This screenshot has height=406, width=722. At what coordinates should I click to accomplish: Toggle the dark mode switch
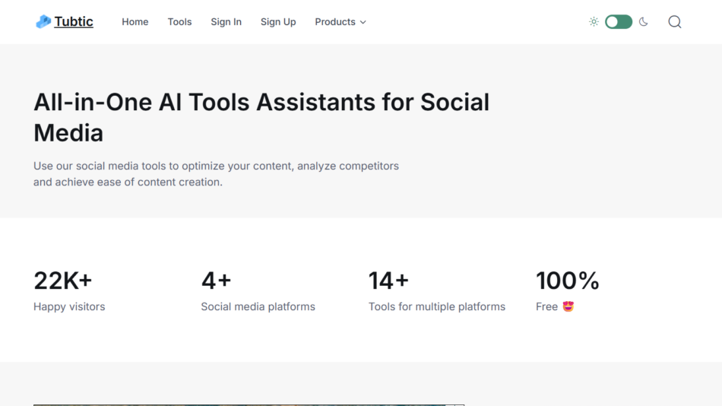[619, 22]
